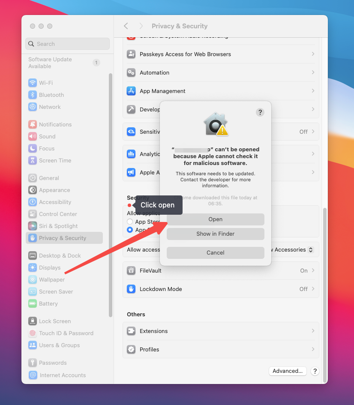Go forward with the right chevron
The height and width of the screenshot is (405, 354).
pyautogui.click(x=141, y=26)
